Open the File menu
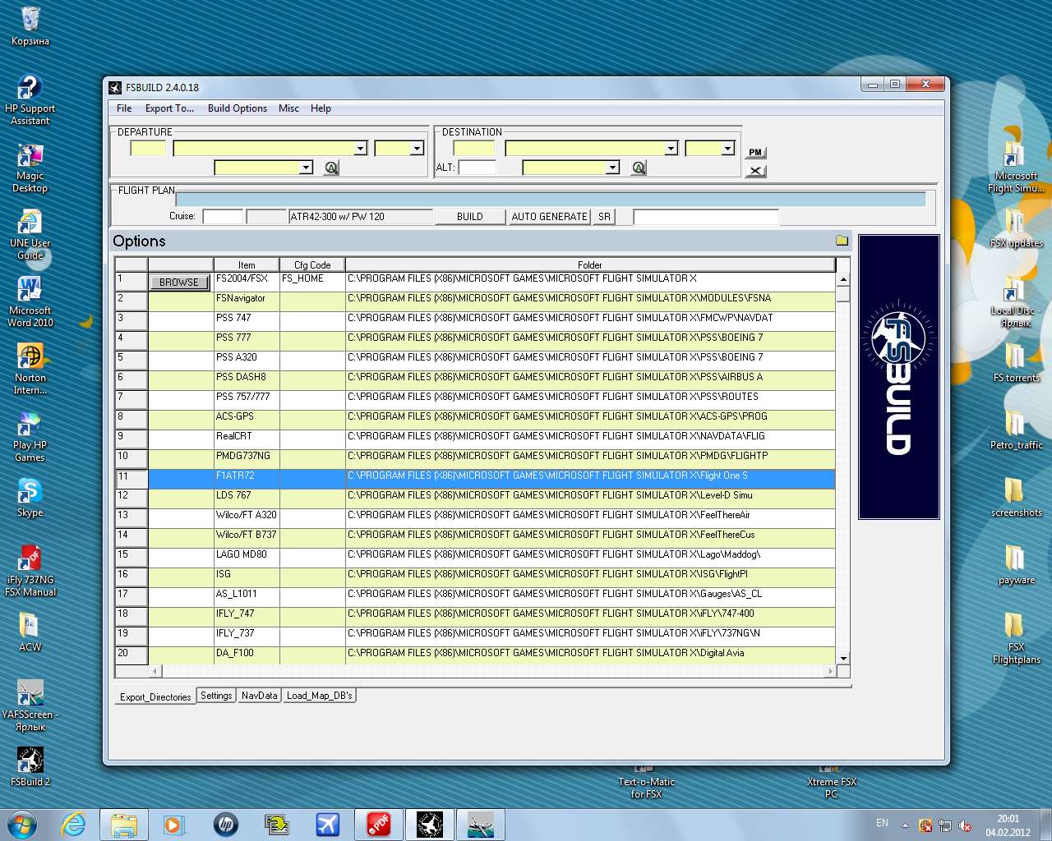This screenshot has width=1052, height=841. pyautogui.click(x=124, y=108)
